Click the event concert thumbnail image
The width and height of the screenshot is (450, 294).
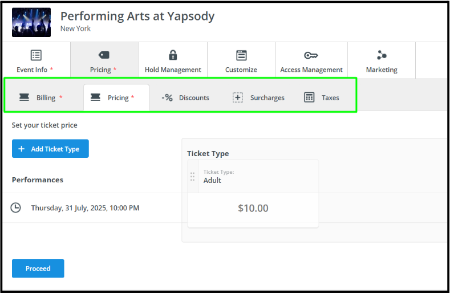tap(31, 22)
